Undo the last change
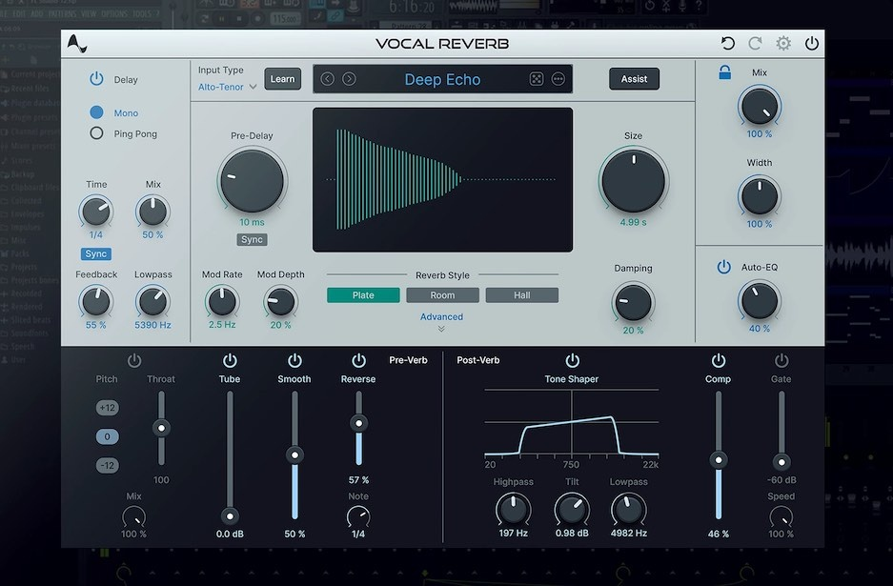893x586 pixels. pos(728,43)
